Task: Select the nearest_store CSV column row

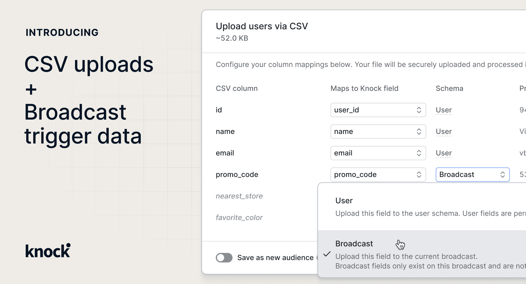Action: 239,196
